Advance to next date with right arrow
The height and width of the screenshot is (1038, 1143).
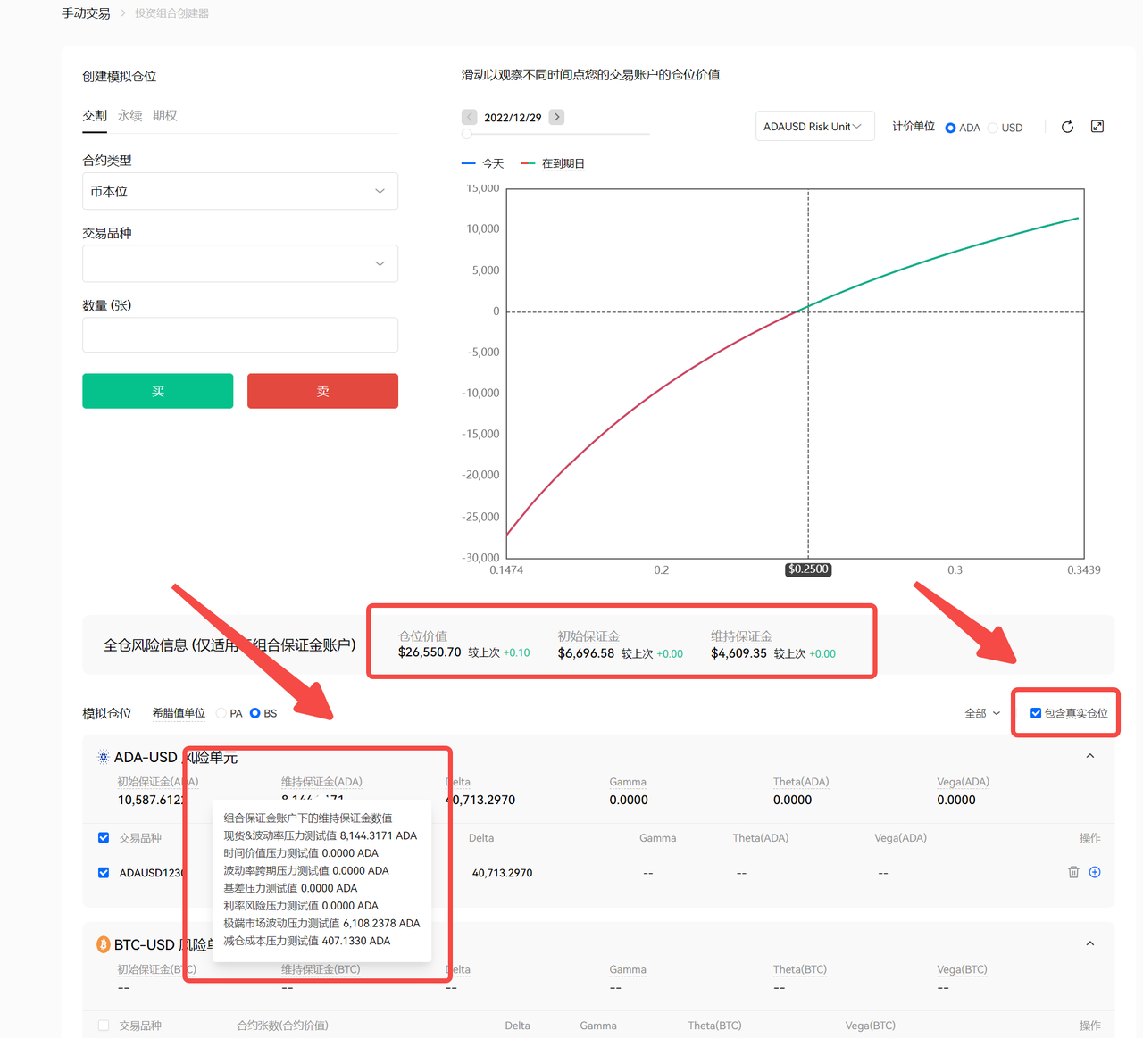556,117
